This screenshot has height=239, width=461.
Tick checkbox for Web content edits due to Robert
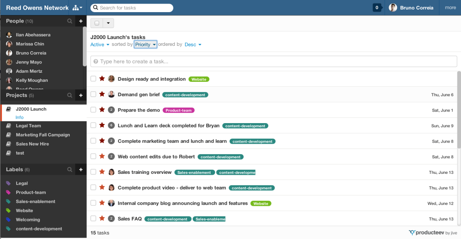click(93, 156)
